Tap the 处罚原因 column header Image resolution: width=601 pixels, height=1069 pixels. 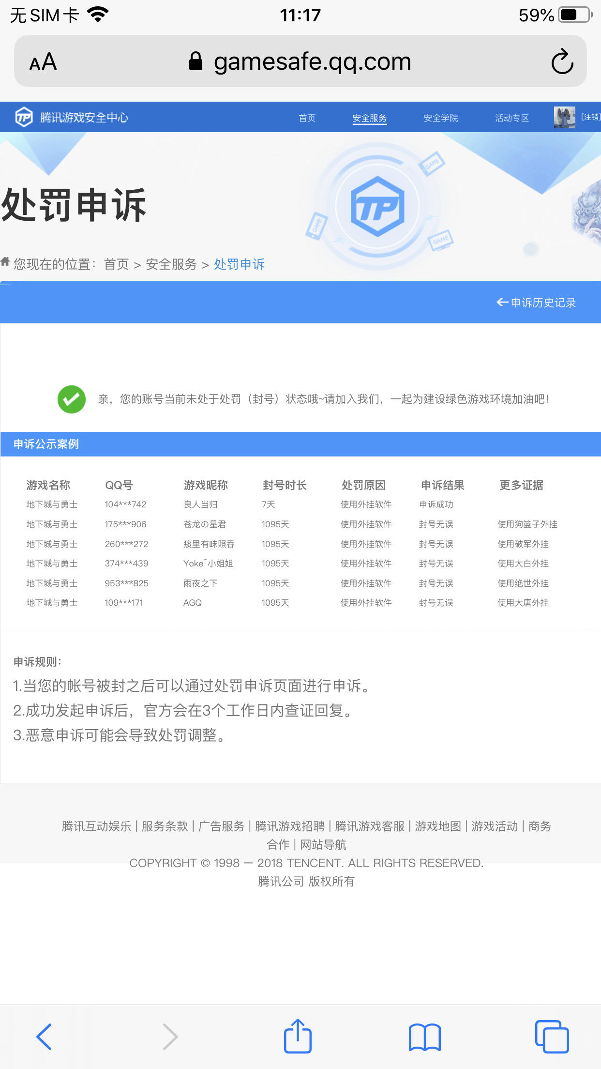click(363, 485)
